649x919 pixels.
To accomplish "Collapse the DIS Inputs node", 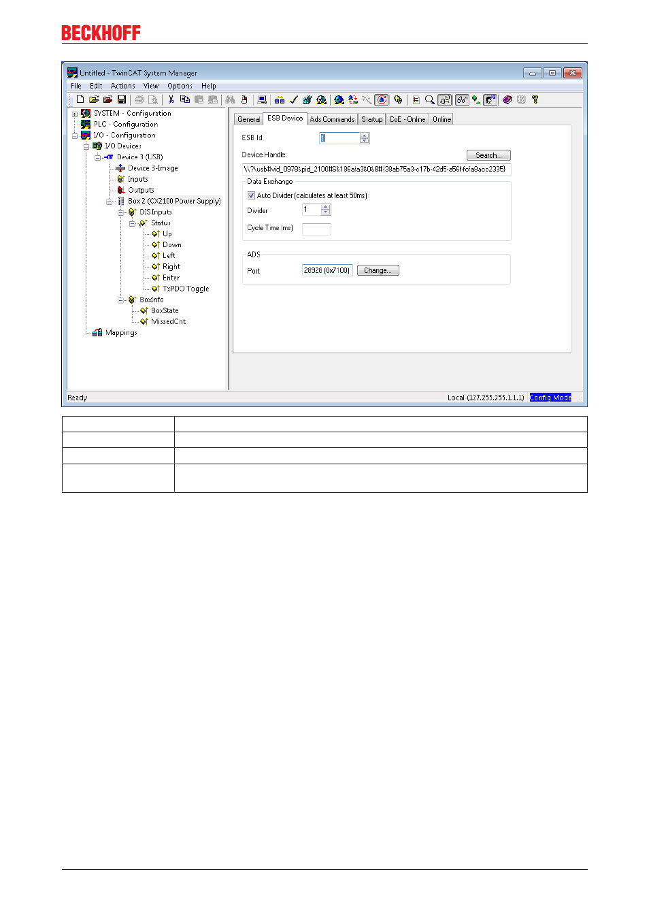I will (120, 212).
